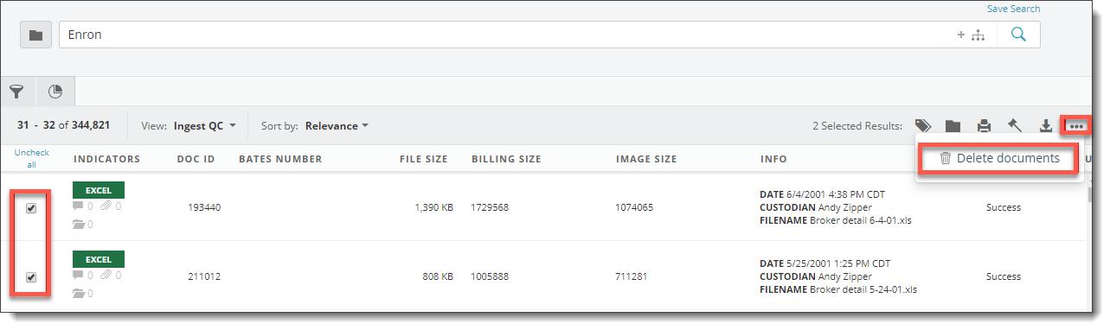Open the pie chart analytics tab
1110x330 pixels.
coord(55,91)
